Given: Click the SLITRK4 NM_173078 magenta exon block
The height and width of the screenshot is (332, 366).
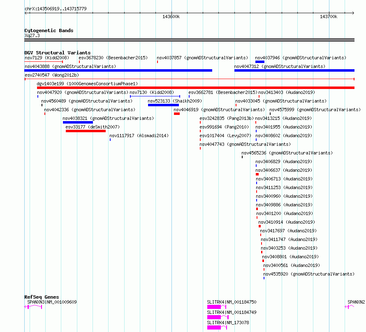Looking at the screenshot, I should [214, 327].
